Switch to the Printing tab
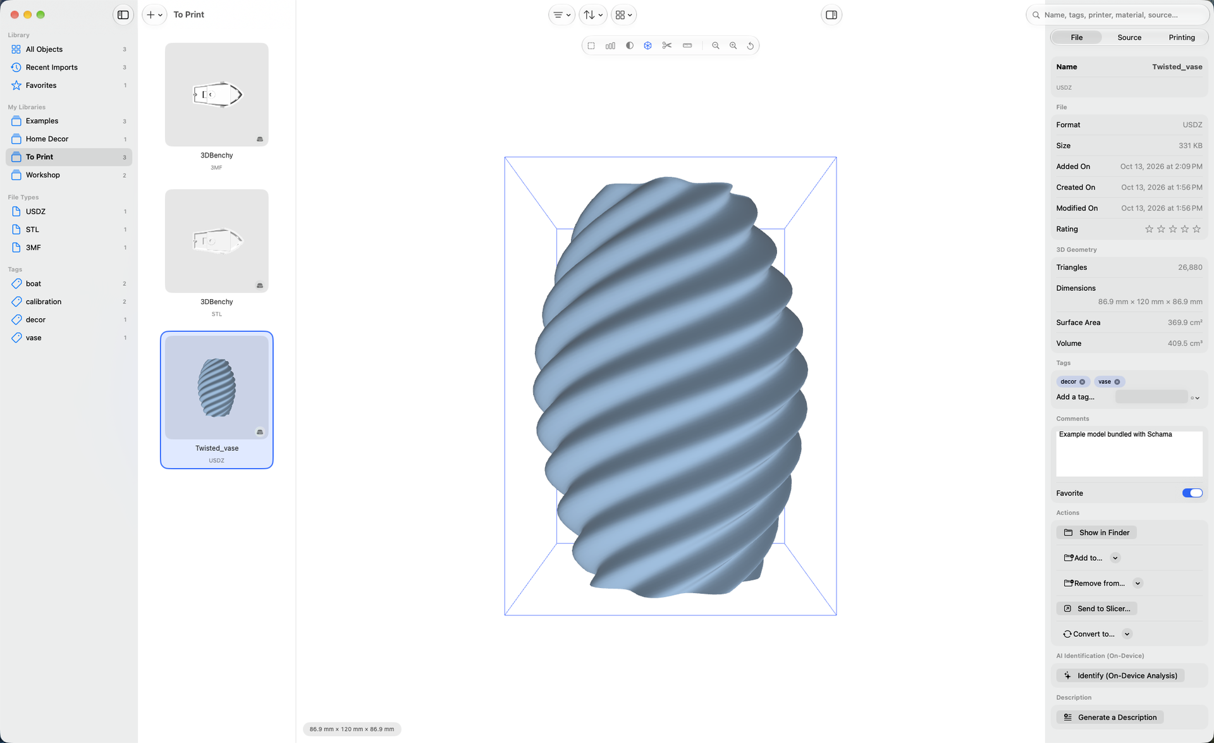Image resolution: width=1214 pixels, height=743 pixels. tap(1181, 37)
